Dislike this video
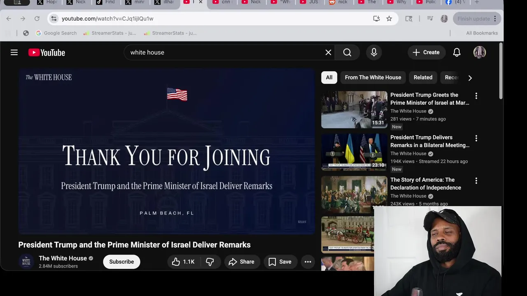Screen dimensions: 527x296 click(210, 261)
